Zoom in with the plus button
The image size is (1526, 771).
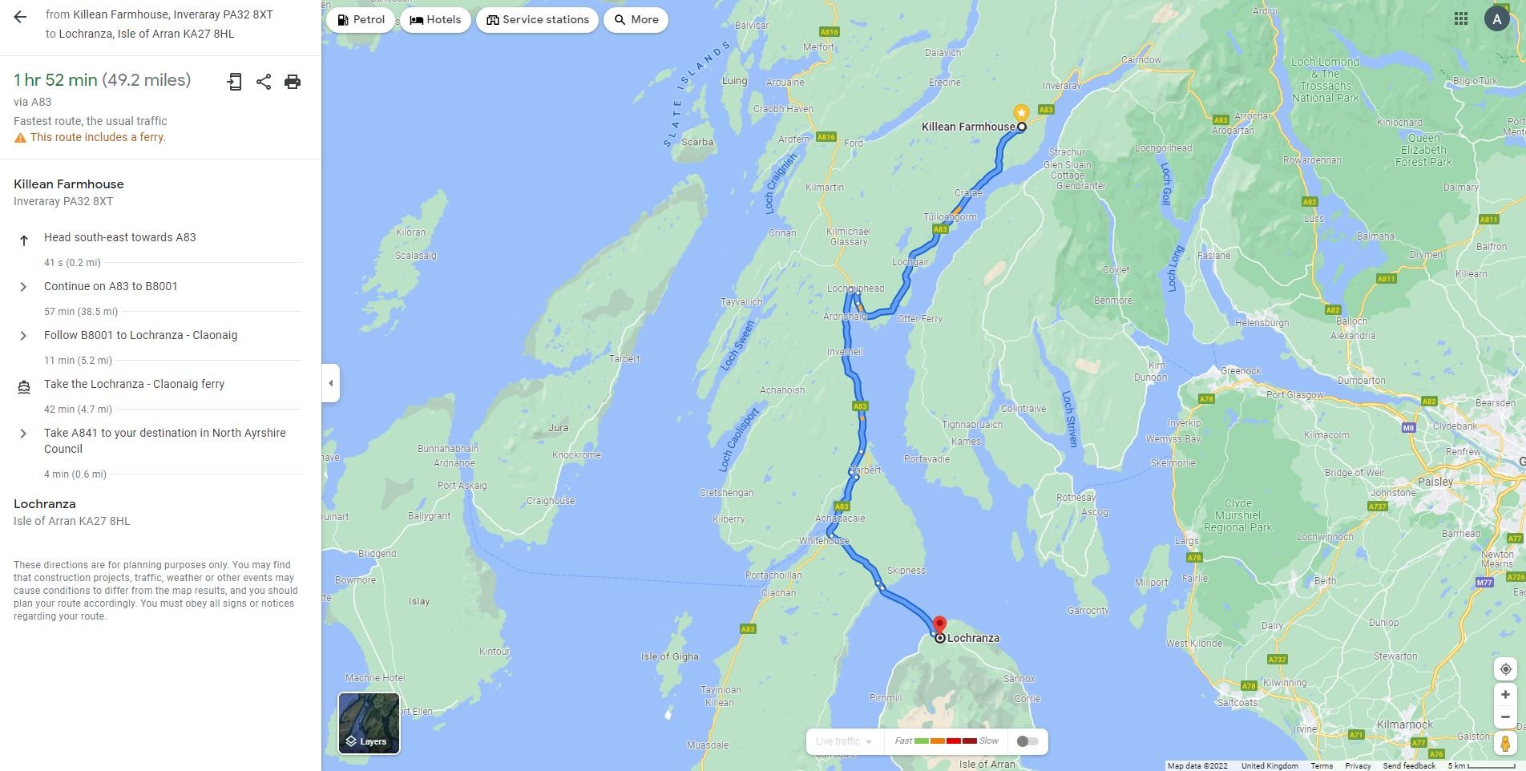click(1505, 695)
